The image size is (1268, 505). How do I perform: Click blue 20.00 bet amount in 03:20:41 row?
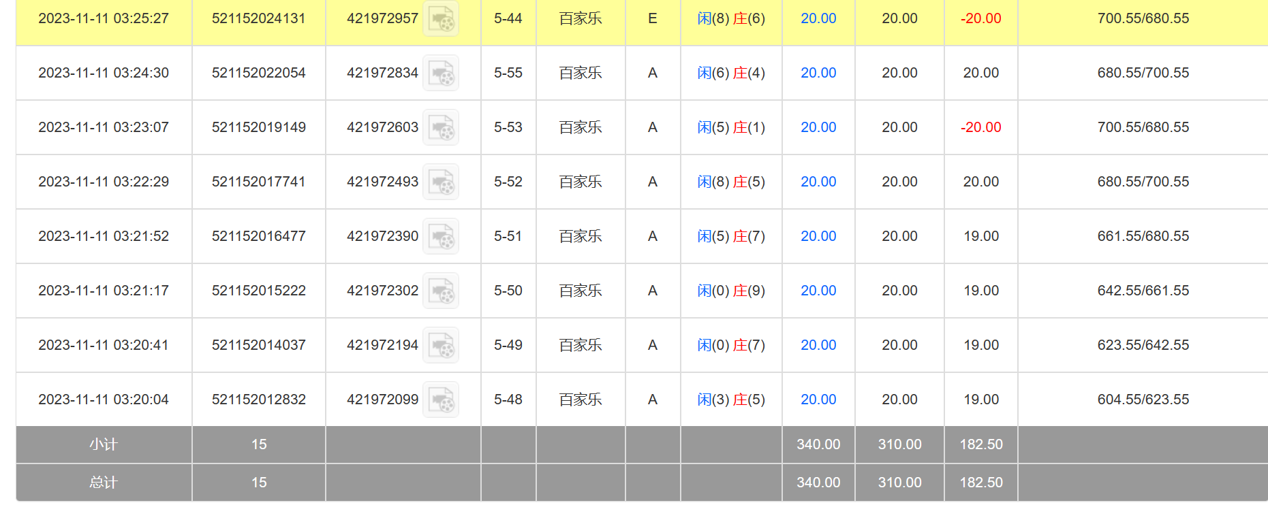(x=818, y=345)
